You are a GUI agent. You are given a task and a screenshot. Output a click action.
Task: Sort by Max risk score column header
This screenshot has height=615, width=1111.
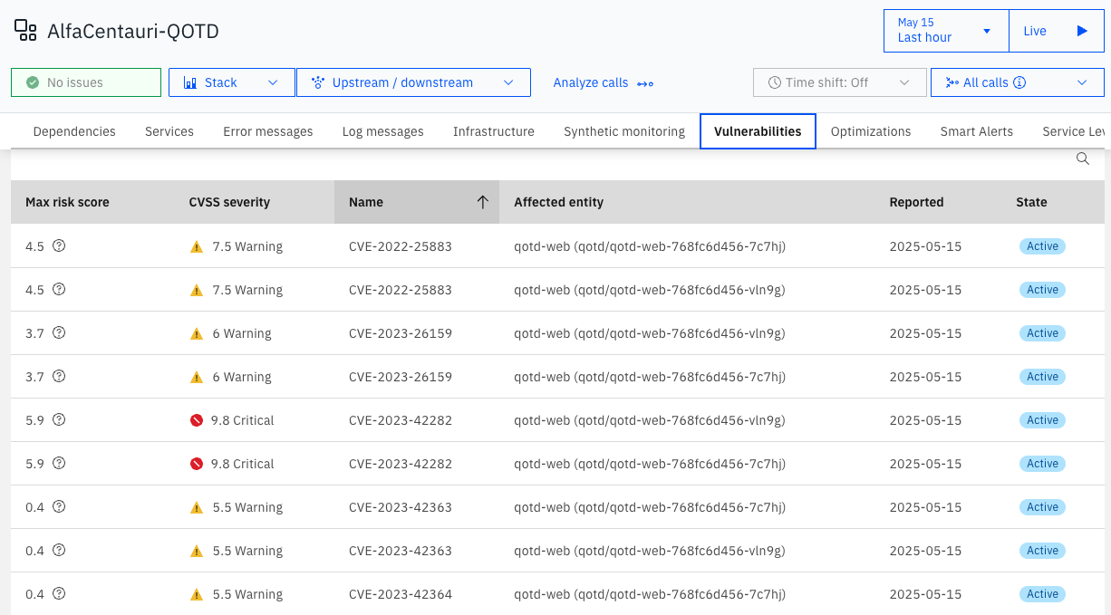[x=67, y=202]
